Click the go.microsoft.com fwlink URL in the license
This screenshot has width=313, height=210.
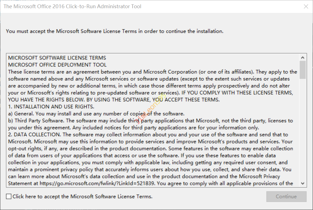[x=98, y=183]
